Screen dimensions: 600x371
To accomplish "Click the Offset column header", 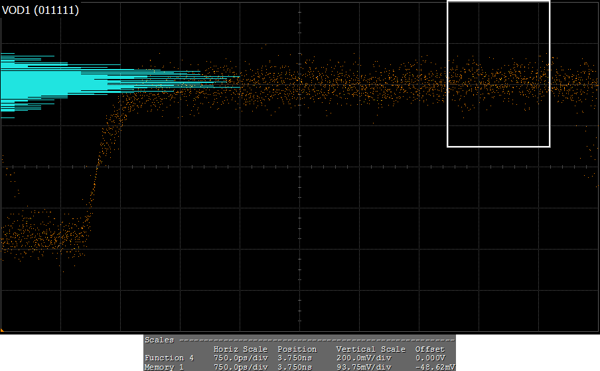I will click(x=429, y=349).
